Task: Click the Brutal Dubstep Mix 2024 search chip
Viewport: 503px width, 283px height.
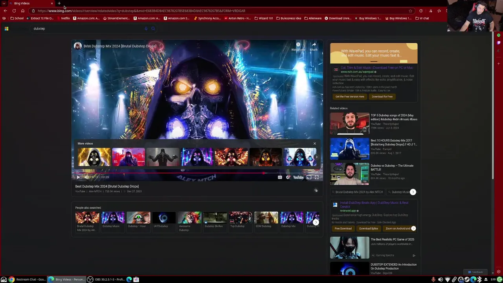Action: click(x=358, y=192)
